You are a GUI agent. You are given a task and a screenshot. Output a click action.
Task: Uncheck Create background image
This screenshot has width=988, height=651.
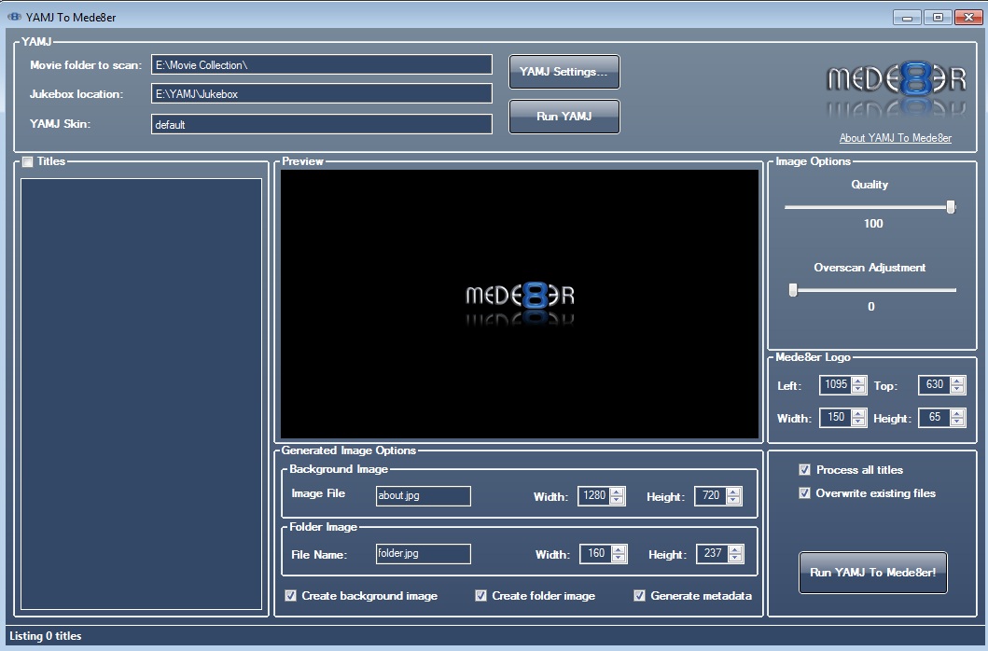pos(290,596)
